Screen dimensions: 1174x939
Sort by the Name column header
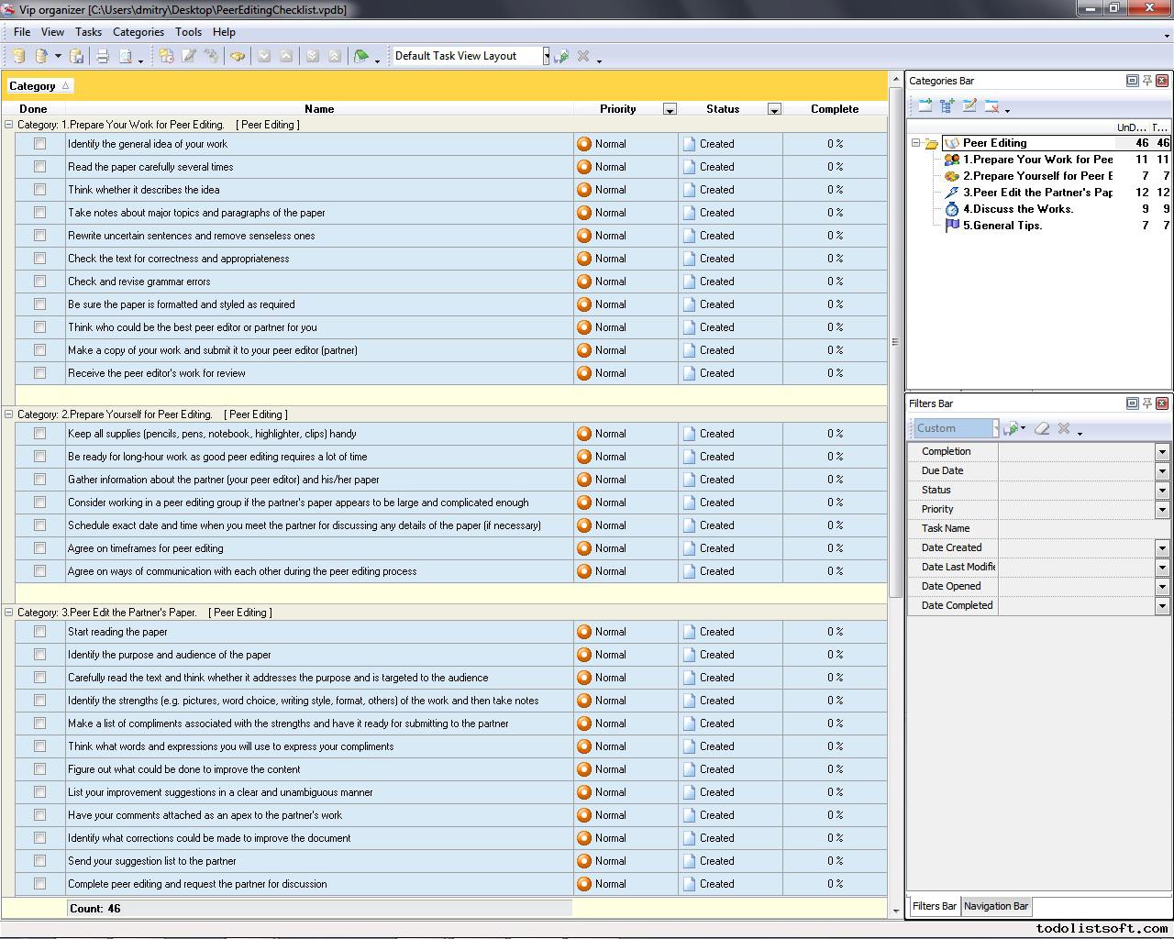[318, 109]
